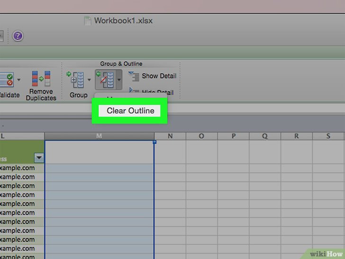Select column P header
345x259 pixels.
click(x=234, y=136)
